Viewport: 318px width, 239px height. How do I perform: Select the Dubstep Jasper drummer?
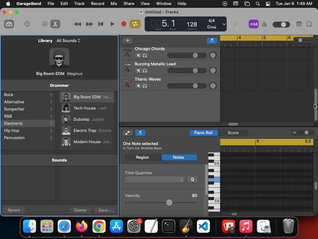tap(87, 119)
